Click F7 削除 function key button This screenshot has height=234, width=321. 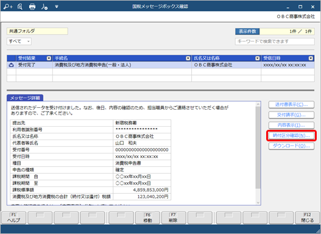(x=174, y=218)
